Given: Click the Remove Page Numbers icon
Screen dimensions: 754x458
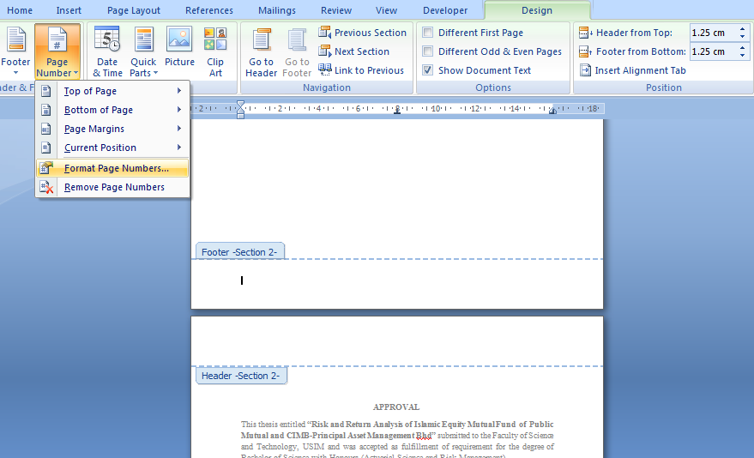Looking at the screenshot, I should [x=46, y=187].
